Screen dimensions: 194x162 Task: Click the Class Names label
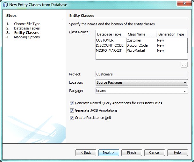79,32
